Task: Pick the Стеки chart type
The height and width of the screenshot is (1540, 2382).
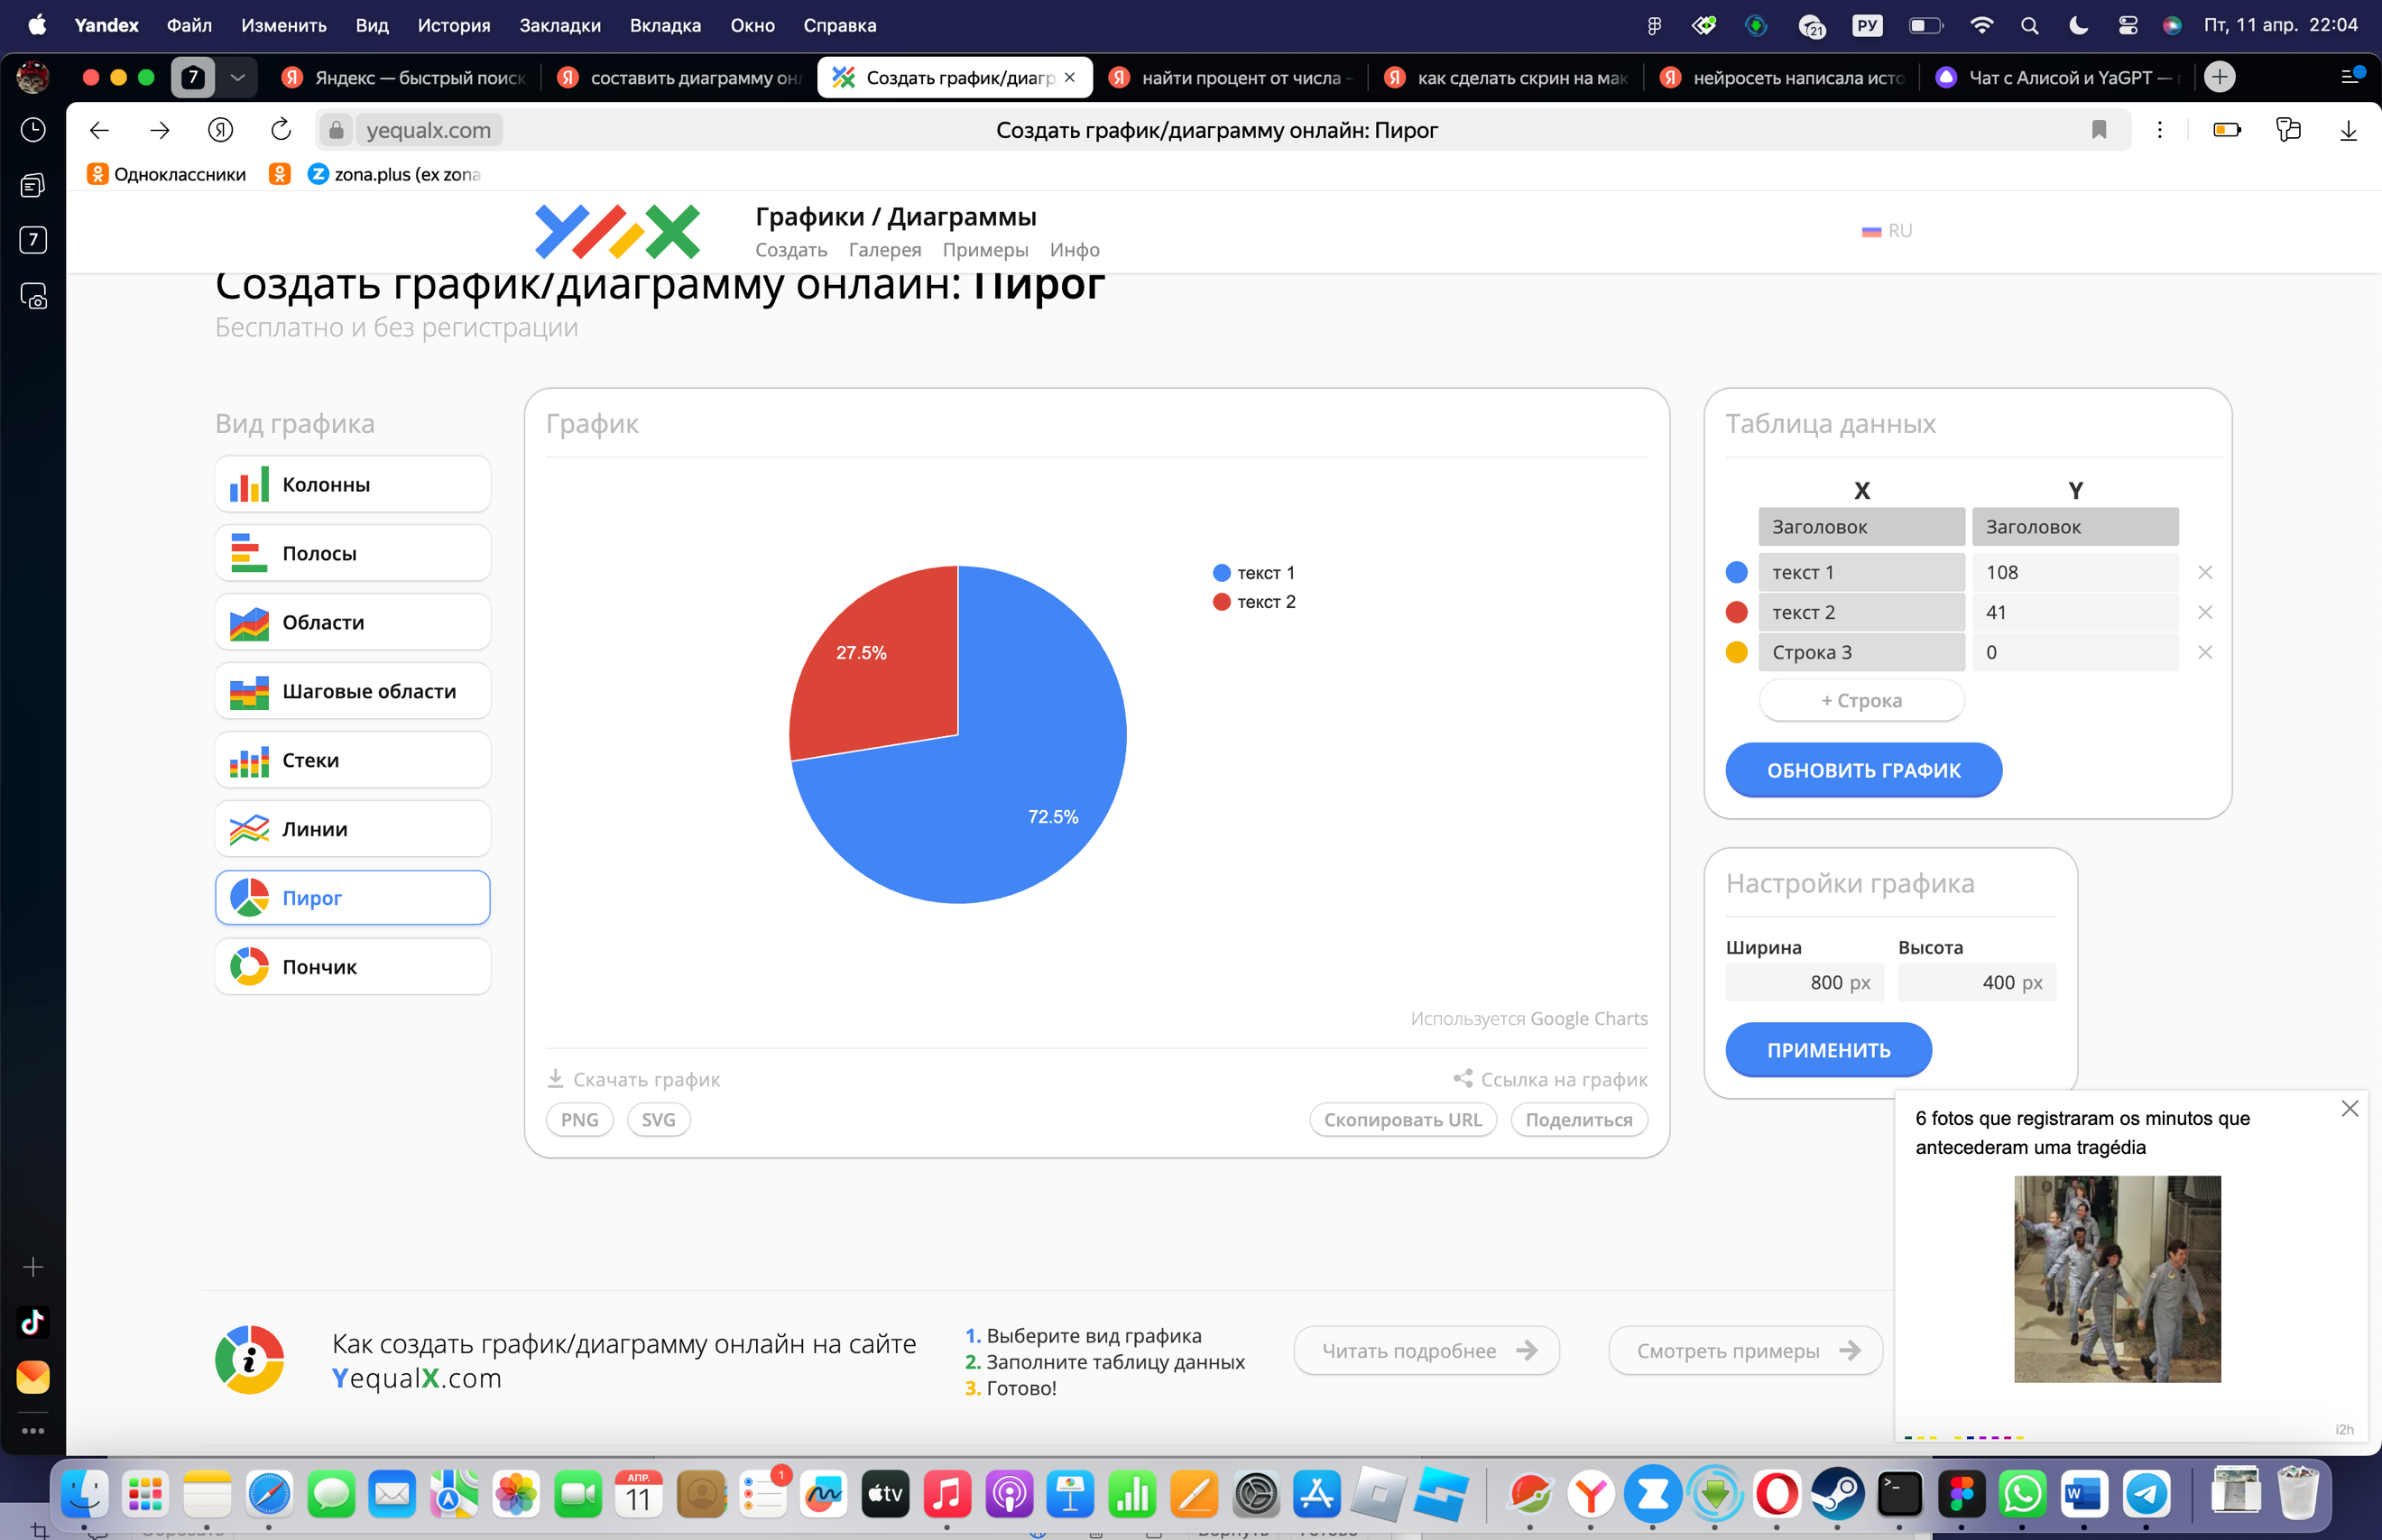Action: pyautogui.click(x=352, y=760)
